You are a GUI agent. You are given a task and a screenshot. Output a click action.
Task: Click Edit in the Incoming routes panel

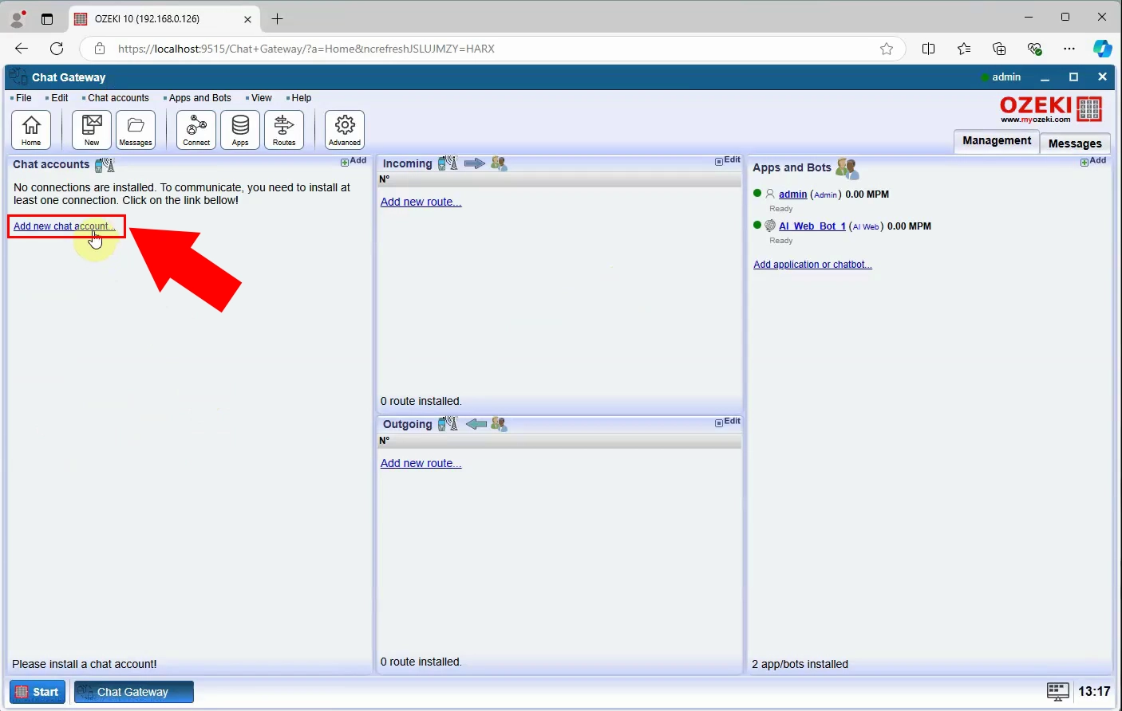728,160
